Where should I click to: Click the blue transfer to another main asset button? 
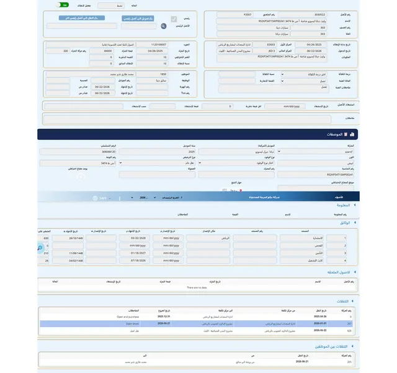click(x=82, y=18)
